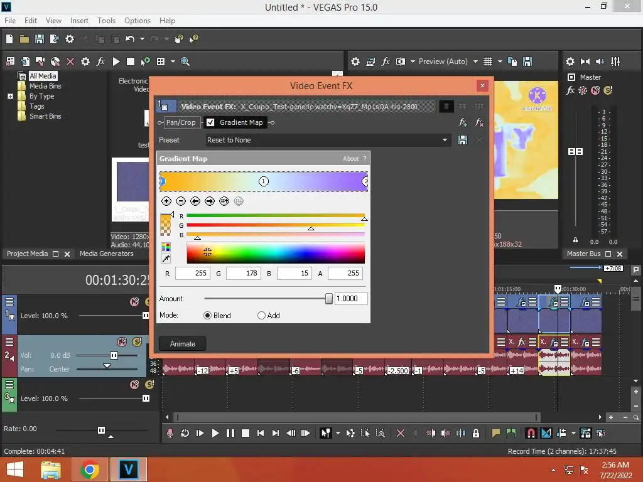Enable snapping magnet icon
This screenshot has height=482, width=643.
pyautogui.click(x=531, y=433)
